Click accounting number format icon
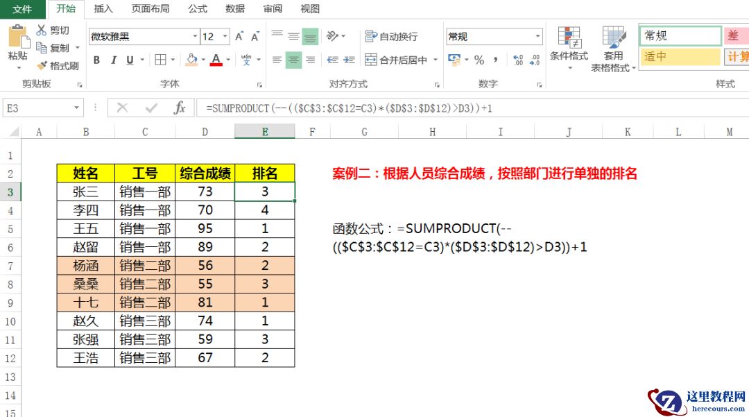Image resolution: width=749 pixels, height=417 pixels. [454, 60]
